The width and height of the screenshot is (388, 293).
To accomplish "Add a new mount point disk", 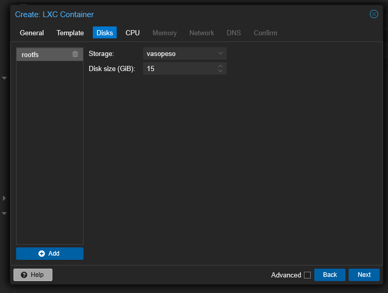I will tap(50, 254).
